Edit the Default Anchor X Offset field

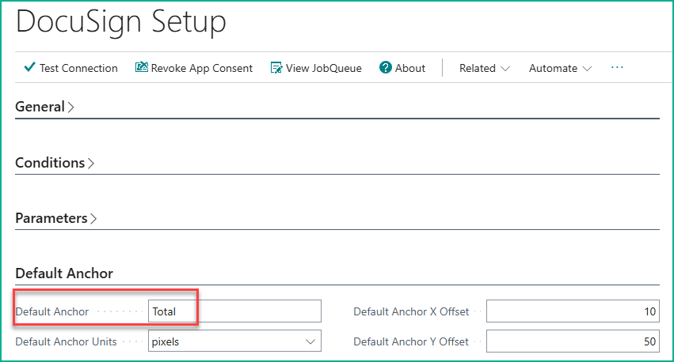point(573,311)
